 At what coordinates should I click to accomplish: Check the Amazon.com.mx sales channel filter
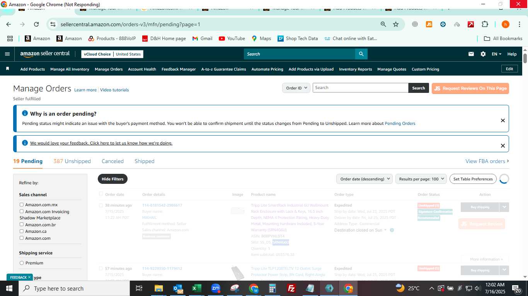[x=22, y=205]
